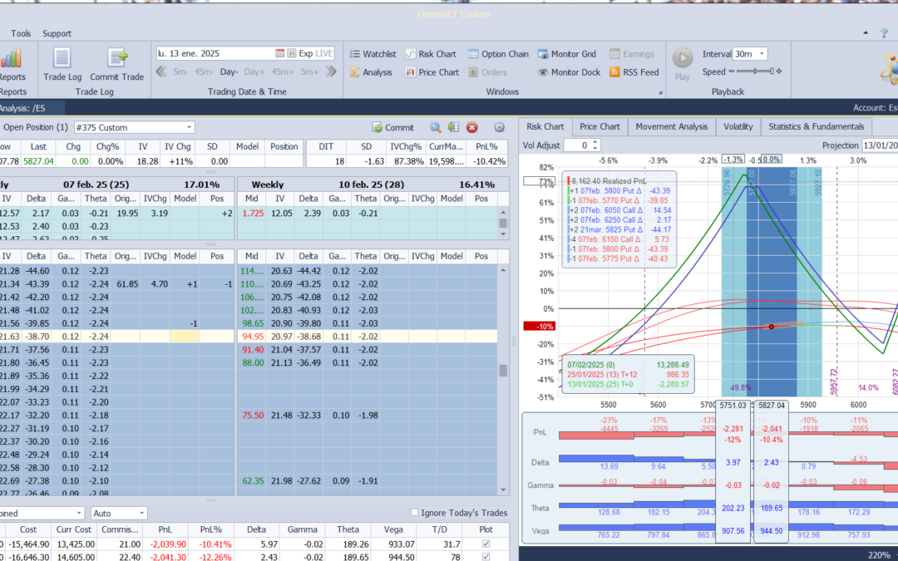Click the Vol Adjust value field
898x561 pixels.
[577, 145]
